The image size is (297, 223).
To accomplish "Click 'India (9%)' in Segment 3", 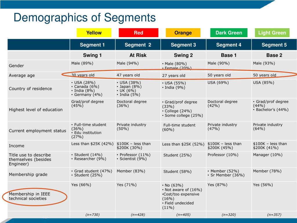I will click(174, 87).
